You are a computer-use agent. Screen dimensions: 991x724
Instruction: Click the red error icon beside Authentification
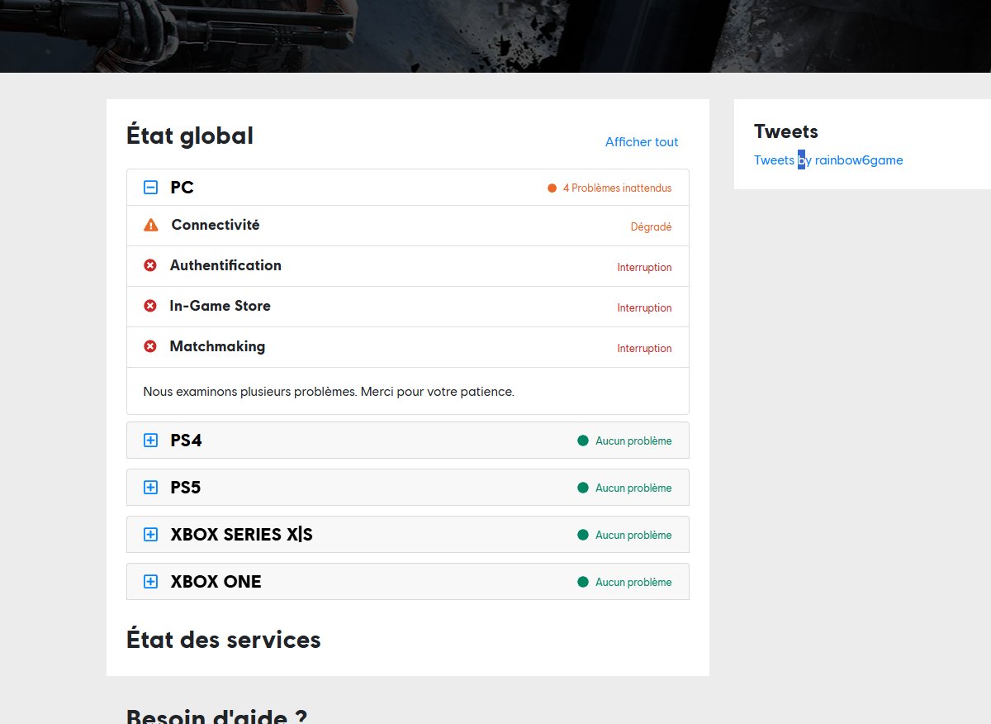[149, 265]
